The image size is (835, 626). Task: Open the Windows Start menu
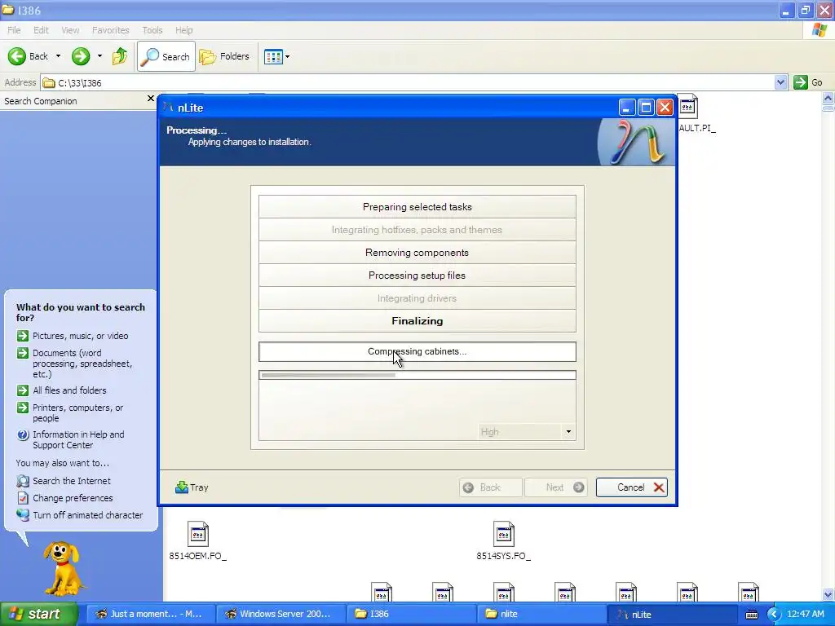pos(38,615)
